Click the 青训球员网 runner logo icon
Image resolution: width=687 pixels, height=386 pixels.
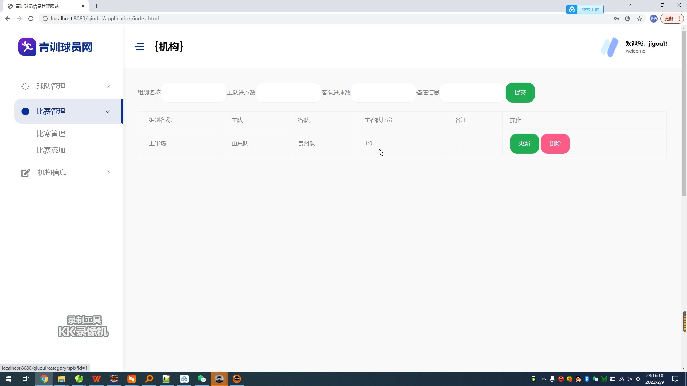[27, 47]
